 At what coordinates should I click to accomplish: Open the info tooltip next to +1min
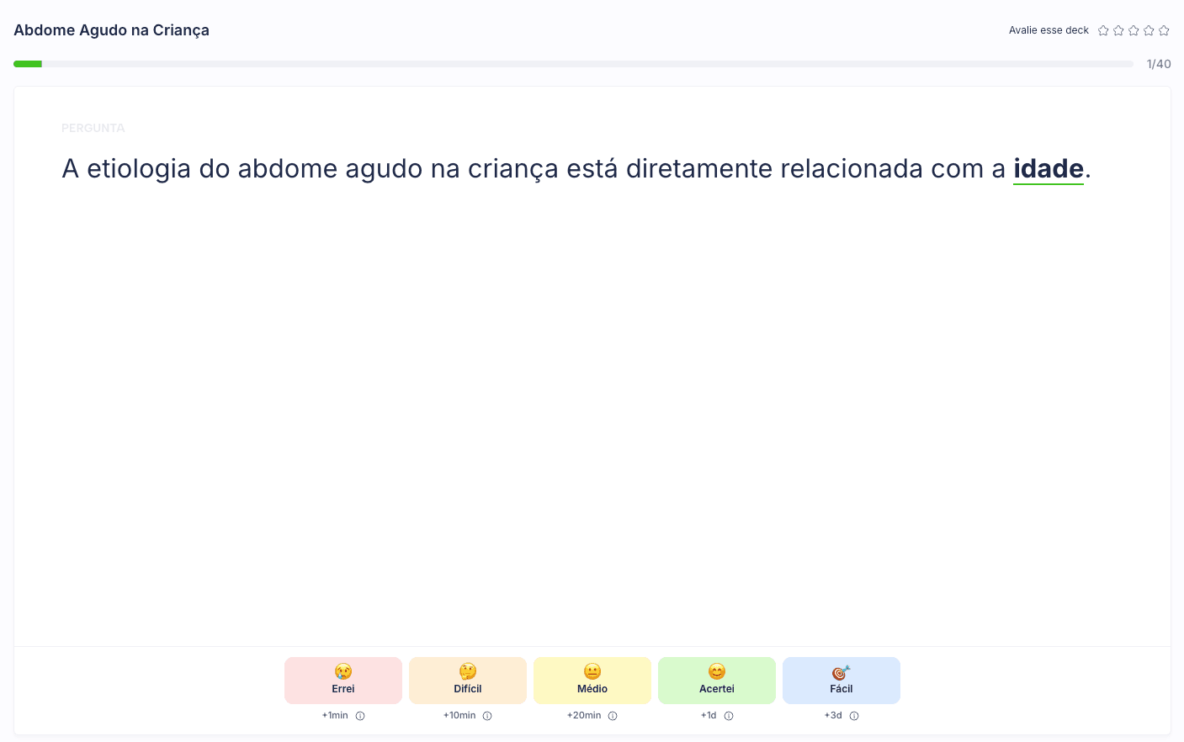click(360, 716)
